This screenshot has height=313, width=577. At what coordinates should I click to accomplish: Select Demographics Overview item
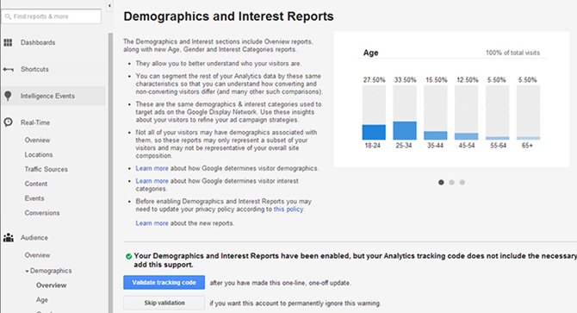(51, 285)
